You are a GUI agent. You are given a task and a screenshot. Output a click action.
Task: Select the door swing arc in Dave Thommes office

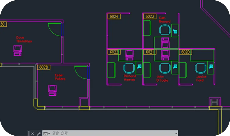click(x=55, y=30)
